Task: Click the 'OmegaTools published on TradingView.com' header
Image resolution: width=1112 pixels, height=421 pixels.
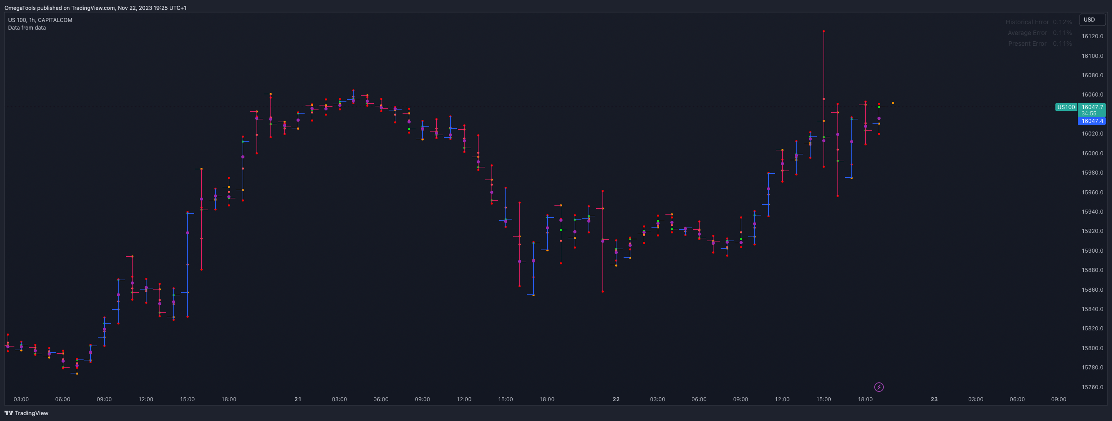Action: point(95,8)
